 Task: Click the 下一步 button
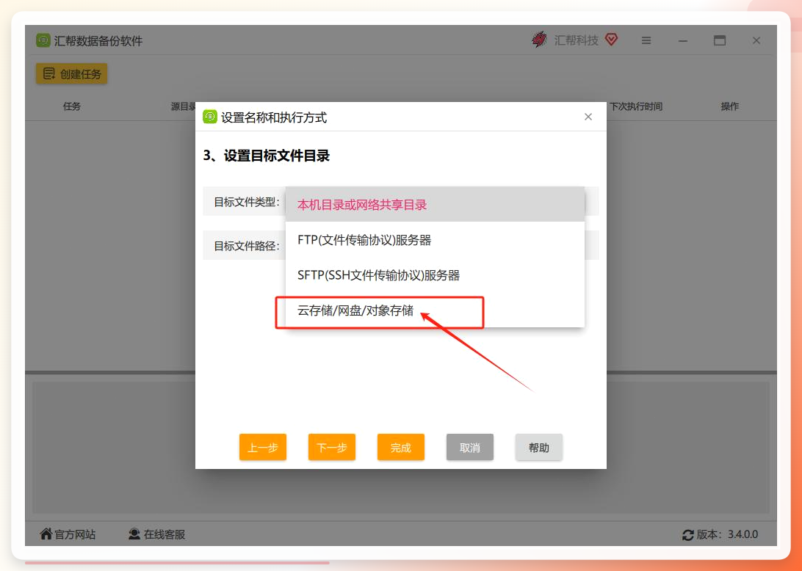pyautogui.click(x=332, y=447)
